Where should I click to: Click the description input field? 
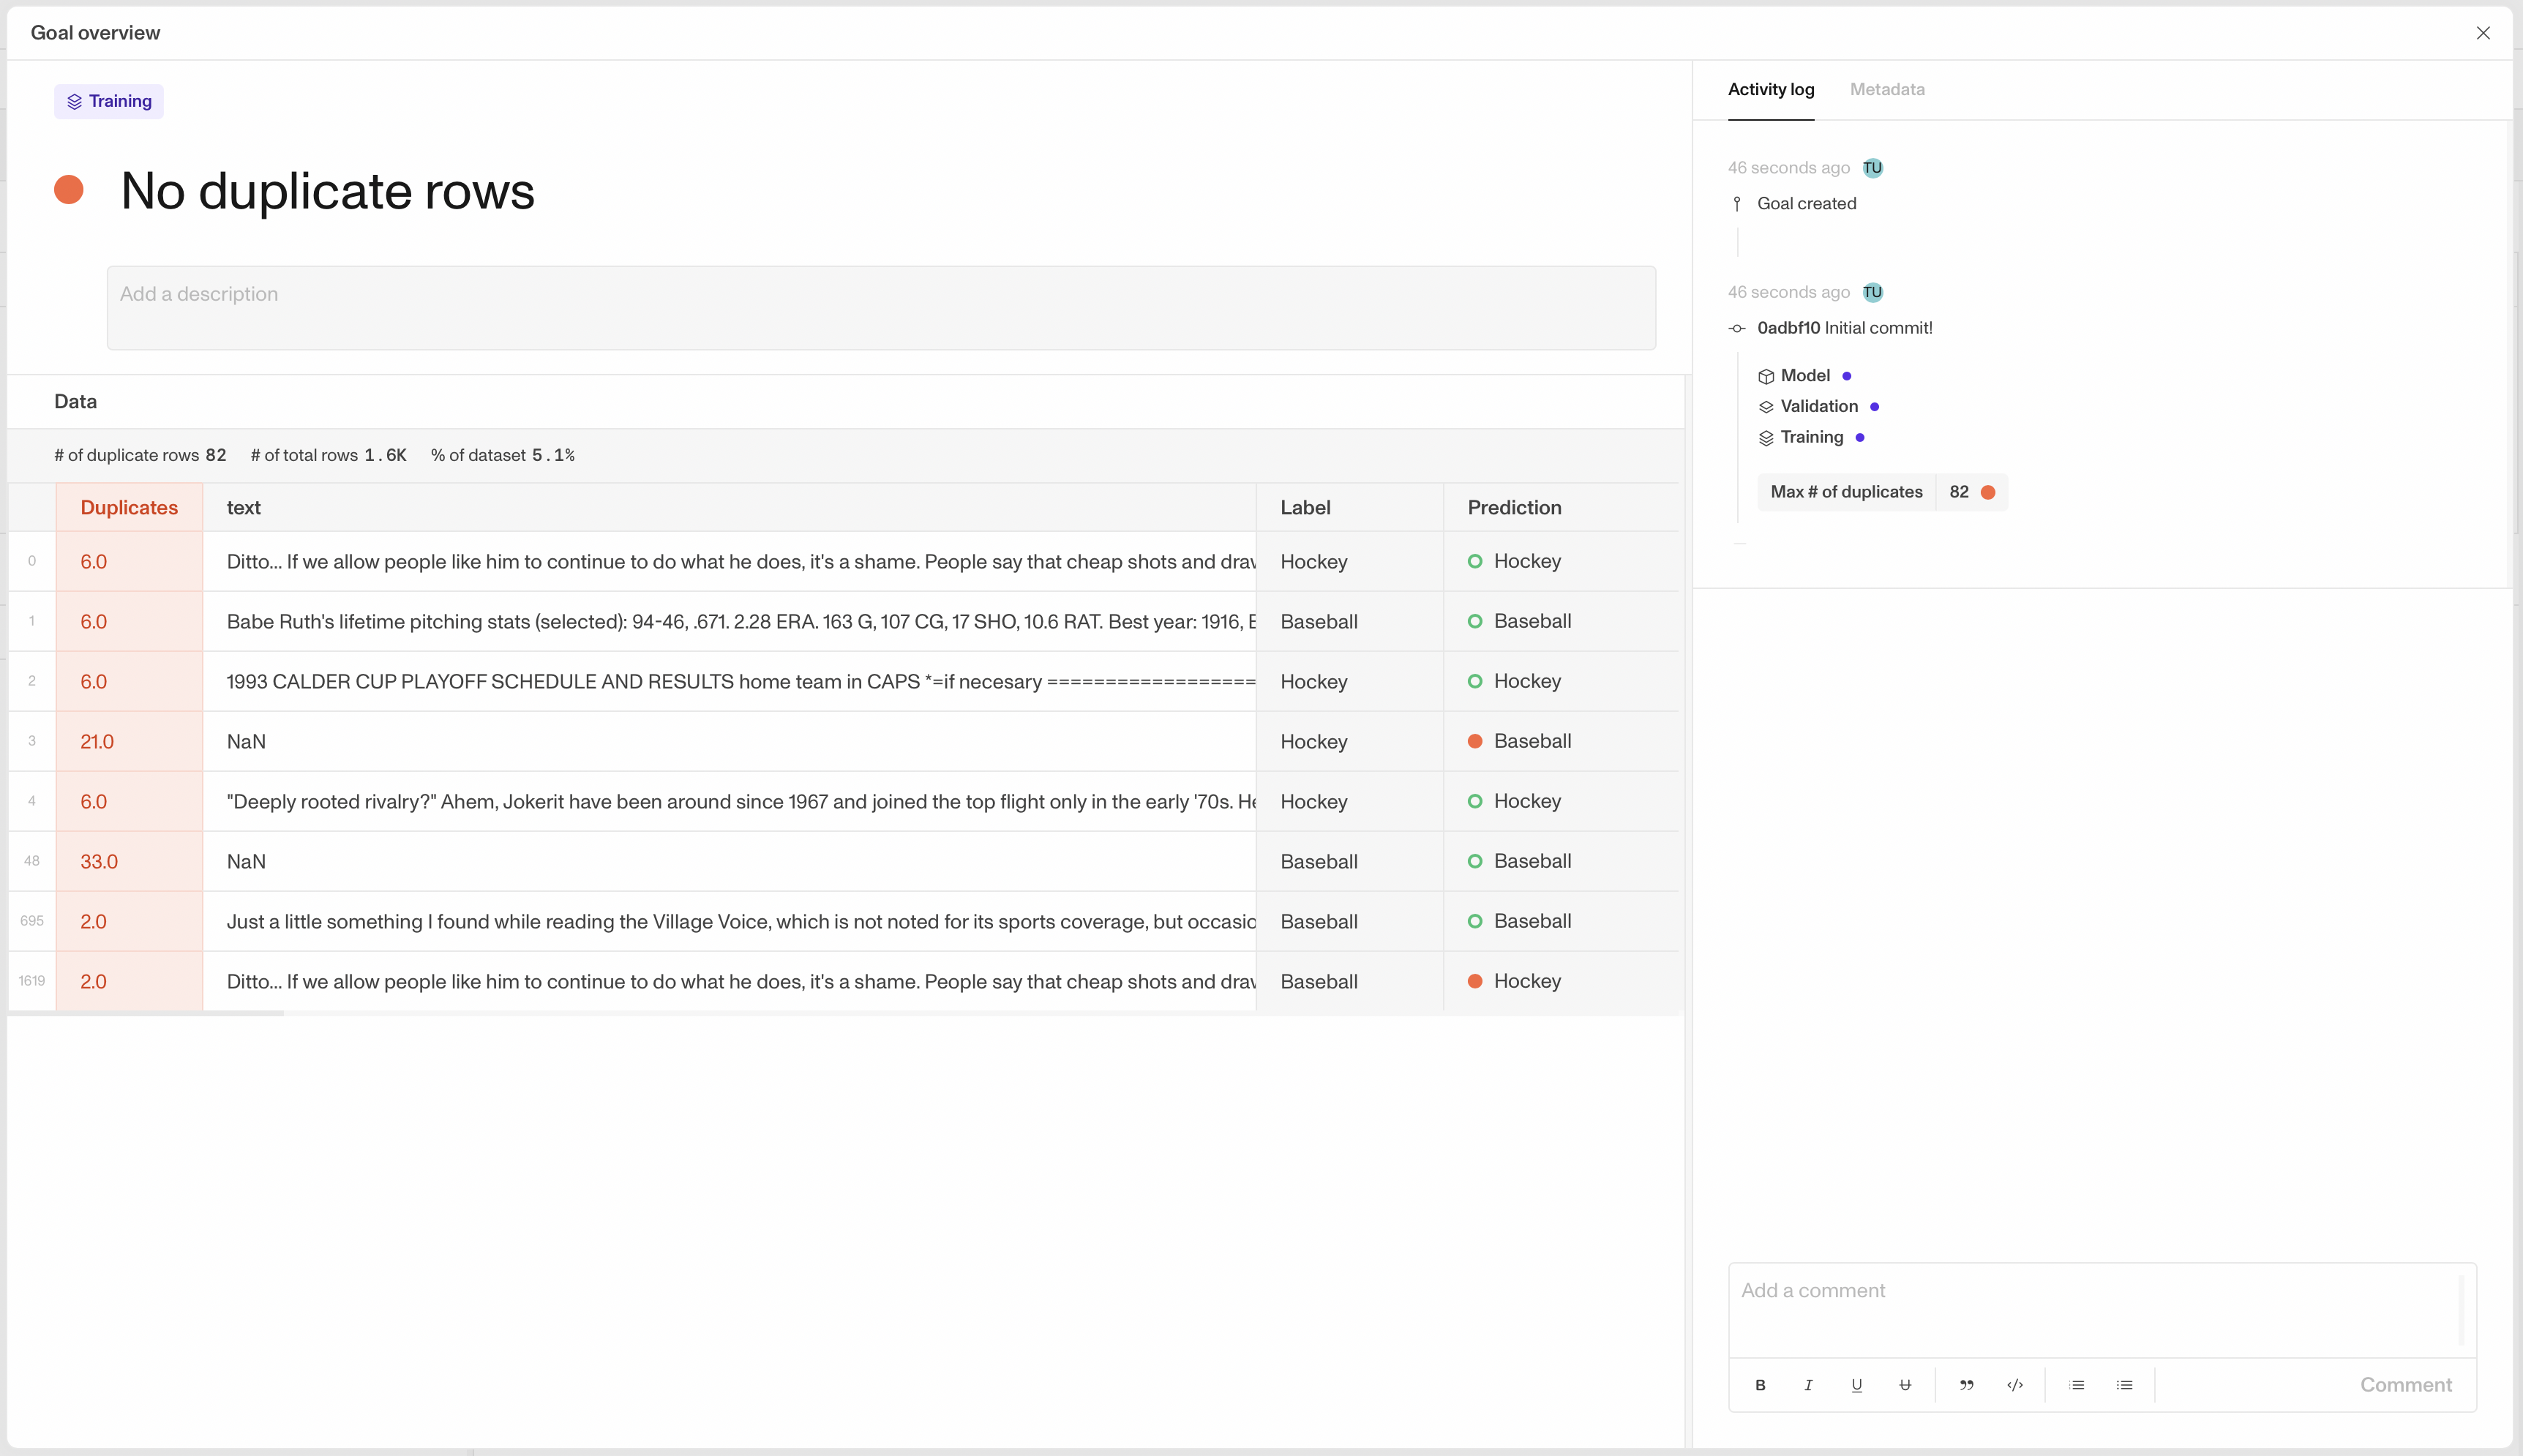(x=880, y=307)
